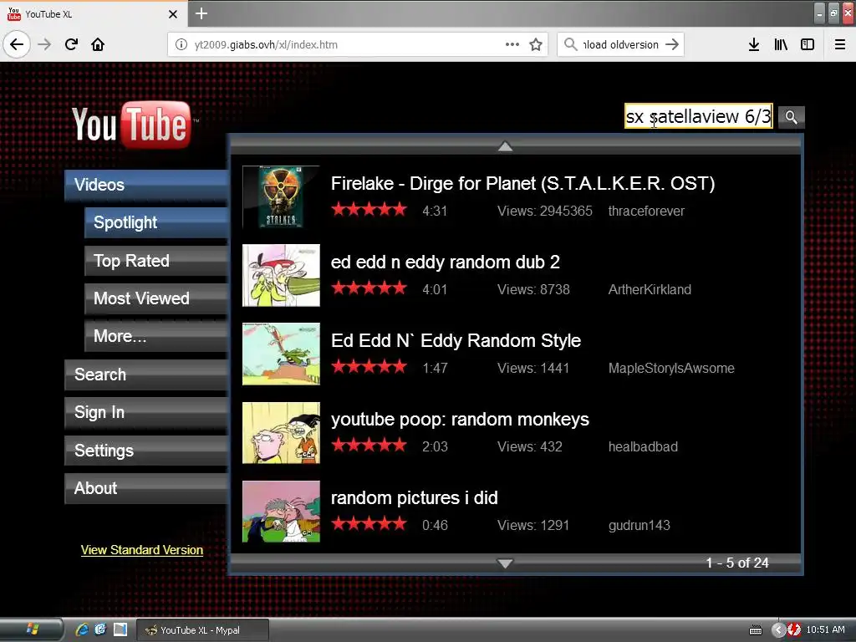This screenshot has height=642, width=856.
Task: Expand hidden system tray icons
Action: click(x=778, y=630)
